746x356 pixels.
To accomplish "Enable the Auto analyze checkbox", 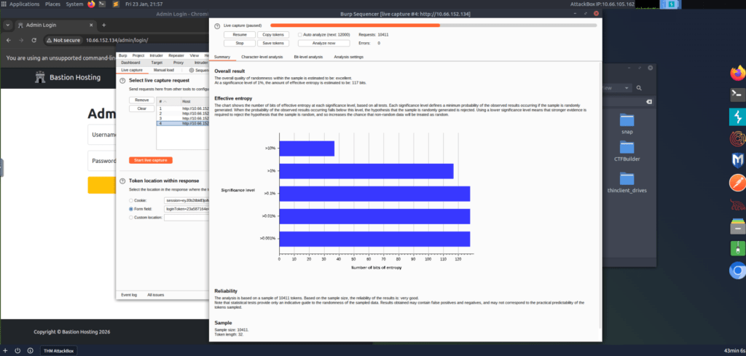I will tap(299, 35).
